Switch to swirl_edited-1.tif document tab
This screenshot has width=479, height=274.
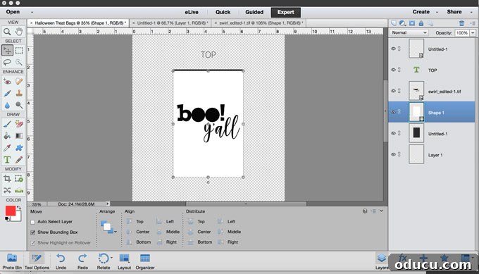259,23
